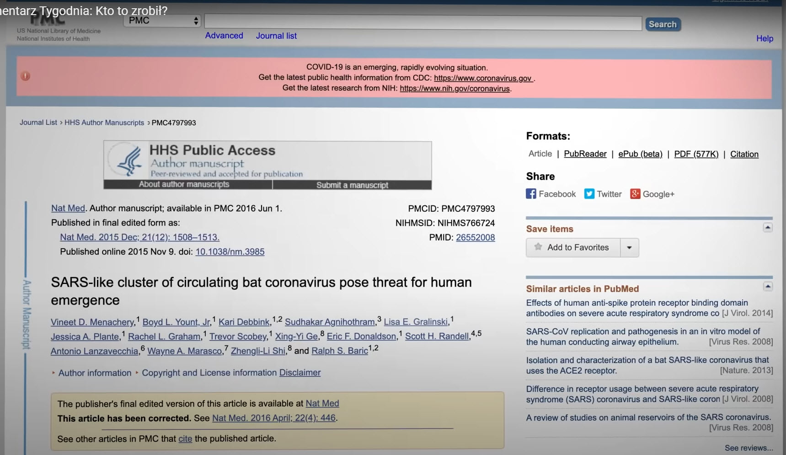The image size is (786, 455).
Task: Follow the PMID 26552008 link
Action: [x=475, y=237]
